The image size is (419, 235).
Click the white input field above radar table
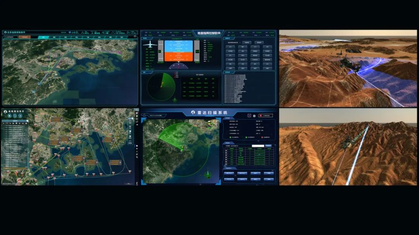click(258, 146)
